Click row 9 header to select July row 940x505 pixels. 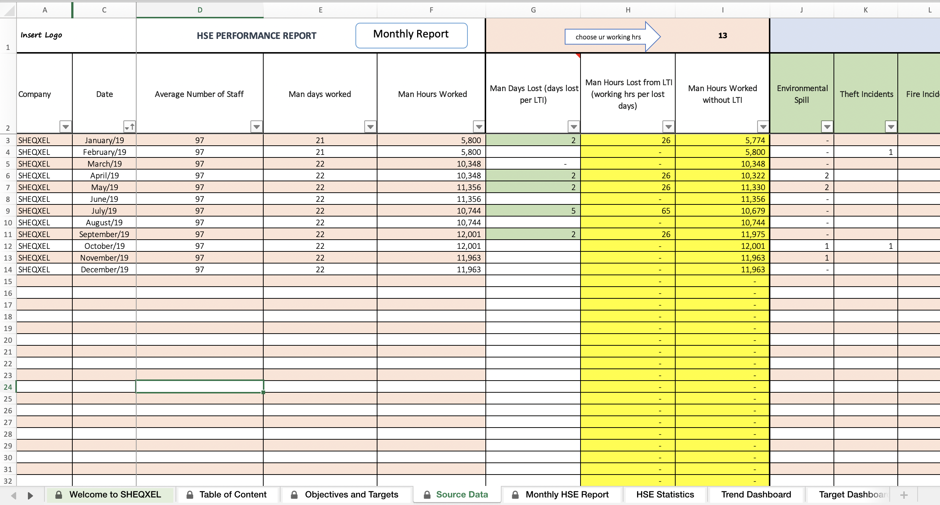8,210
